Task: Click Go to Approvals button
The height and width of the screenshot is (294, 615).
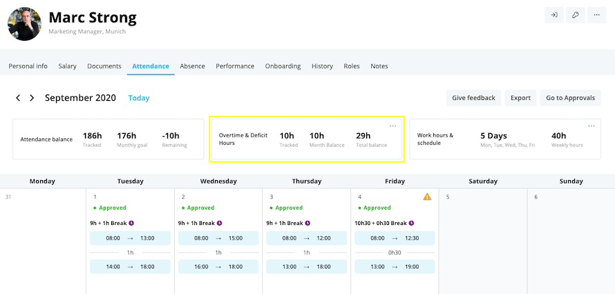Action: [570, 98]
